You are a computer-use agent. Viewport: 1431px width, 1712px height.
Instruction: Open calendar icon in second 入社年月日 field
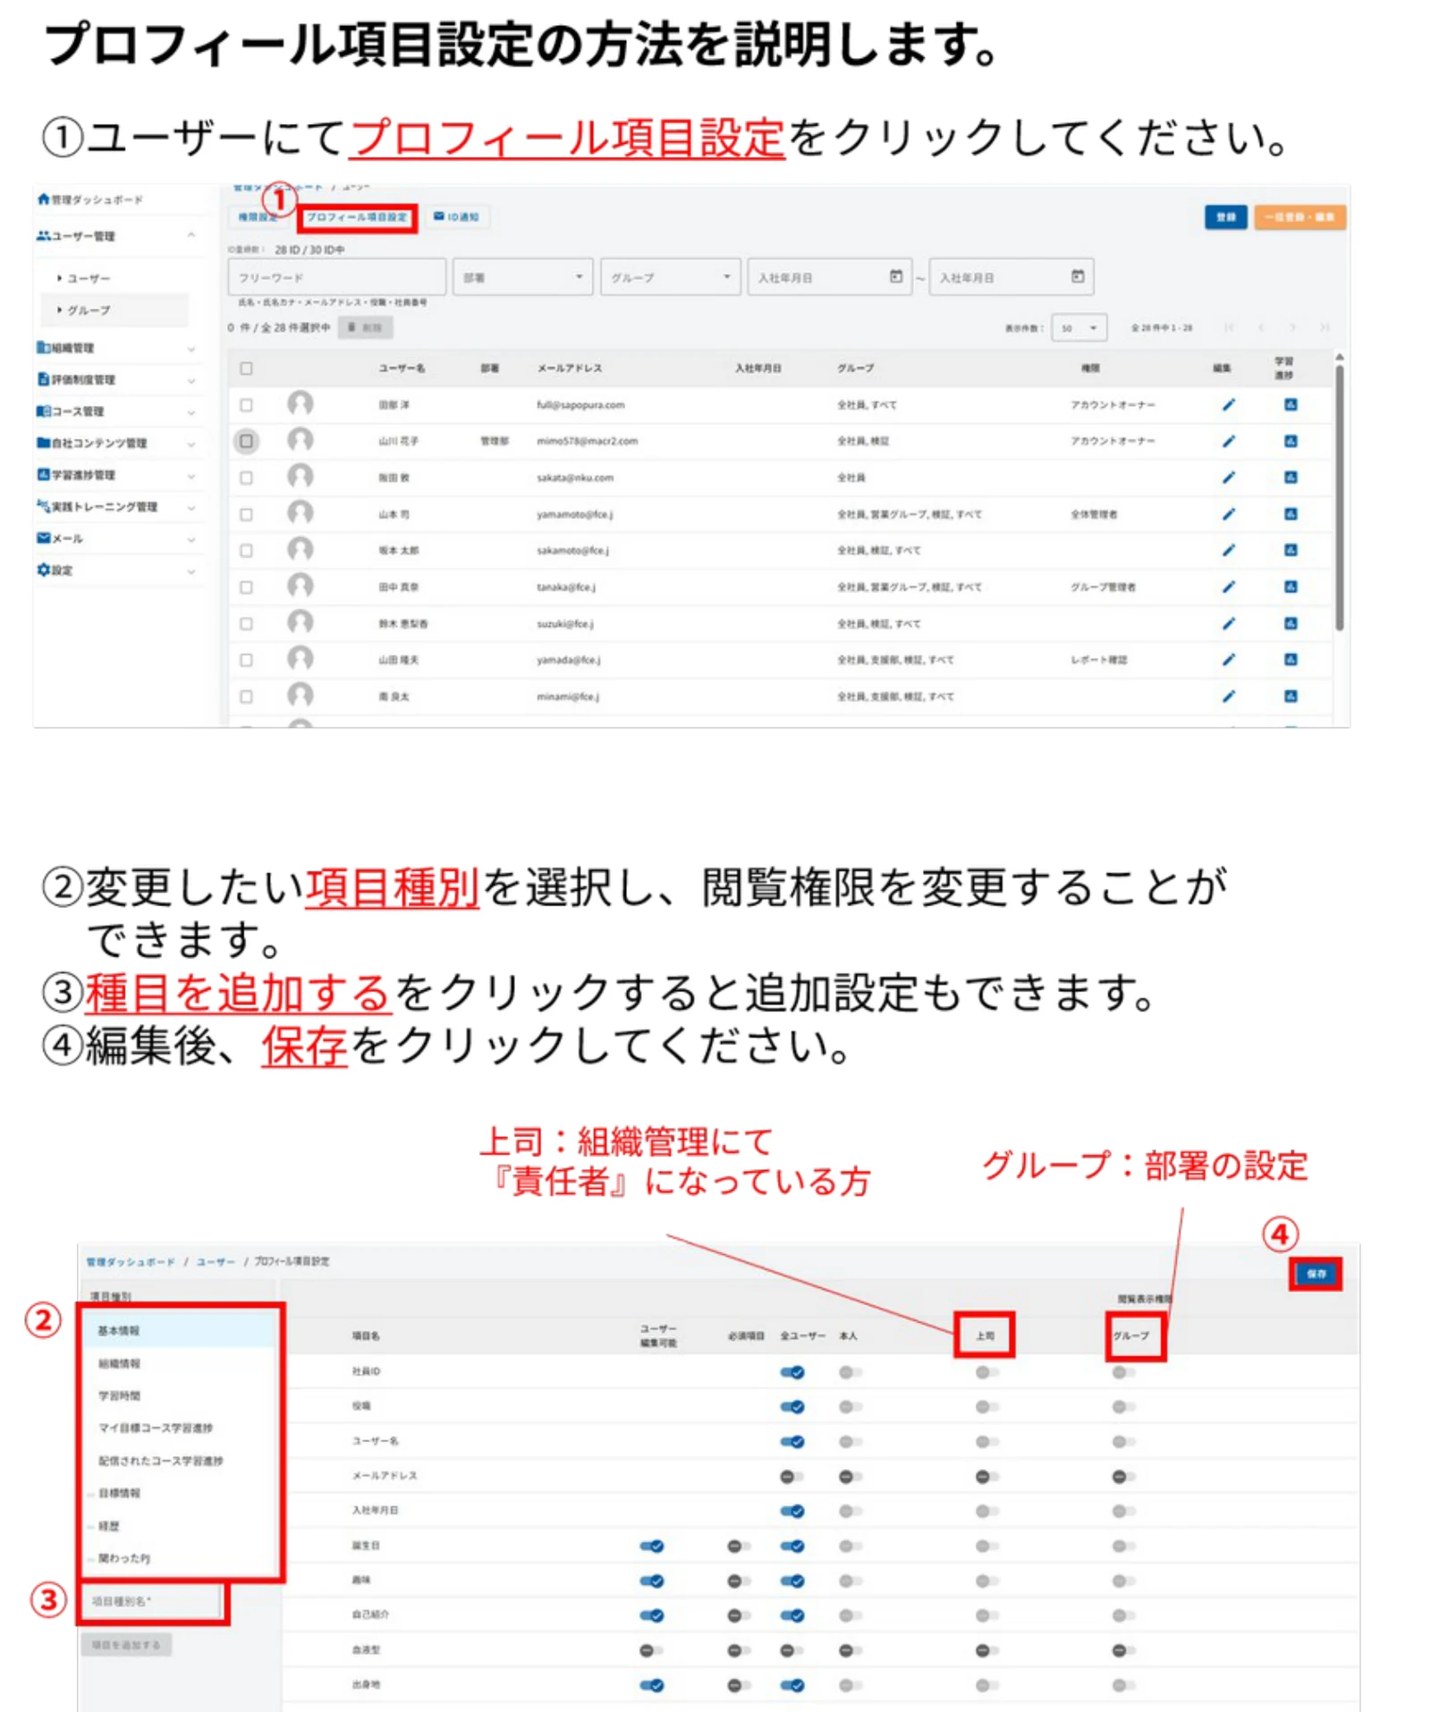(x=1077, y=277)
